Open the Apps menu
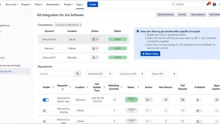Viewport: 220px width, 124px height. click(80, 4)
